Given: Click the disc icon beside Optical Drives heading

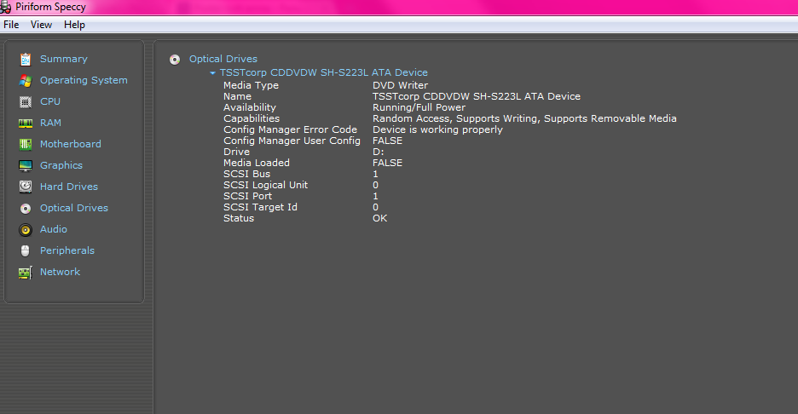Looking at the screenshot, I should (x=175, y=60).
